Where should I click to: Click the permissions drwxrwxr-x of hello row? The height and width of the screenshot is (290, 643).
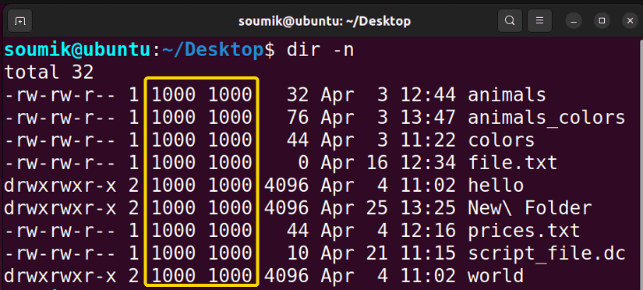[60, 186]
